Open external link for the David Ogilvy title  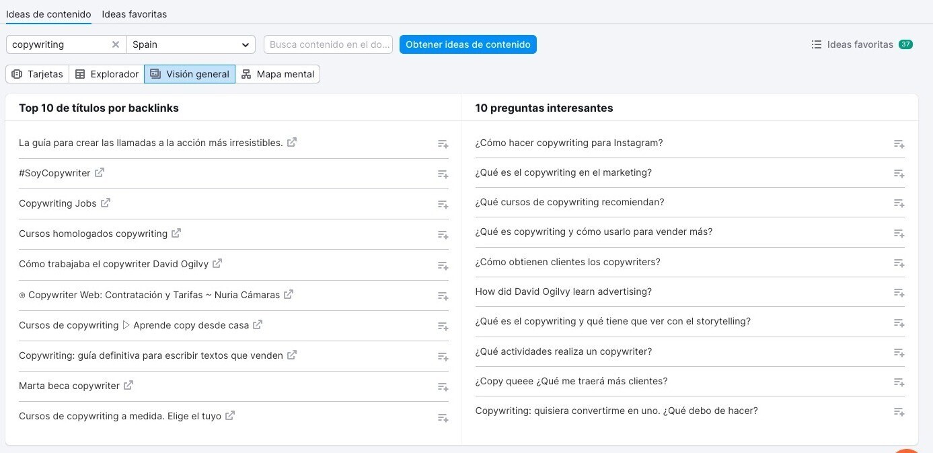click(217, 263)
